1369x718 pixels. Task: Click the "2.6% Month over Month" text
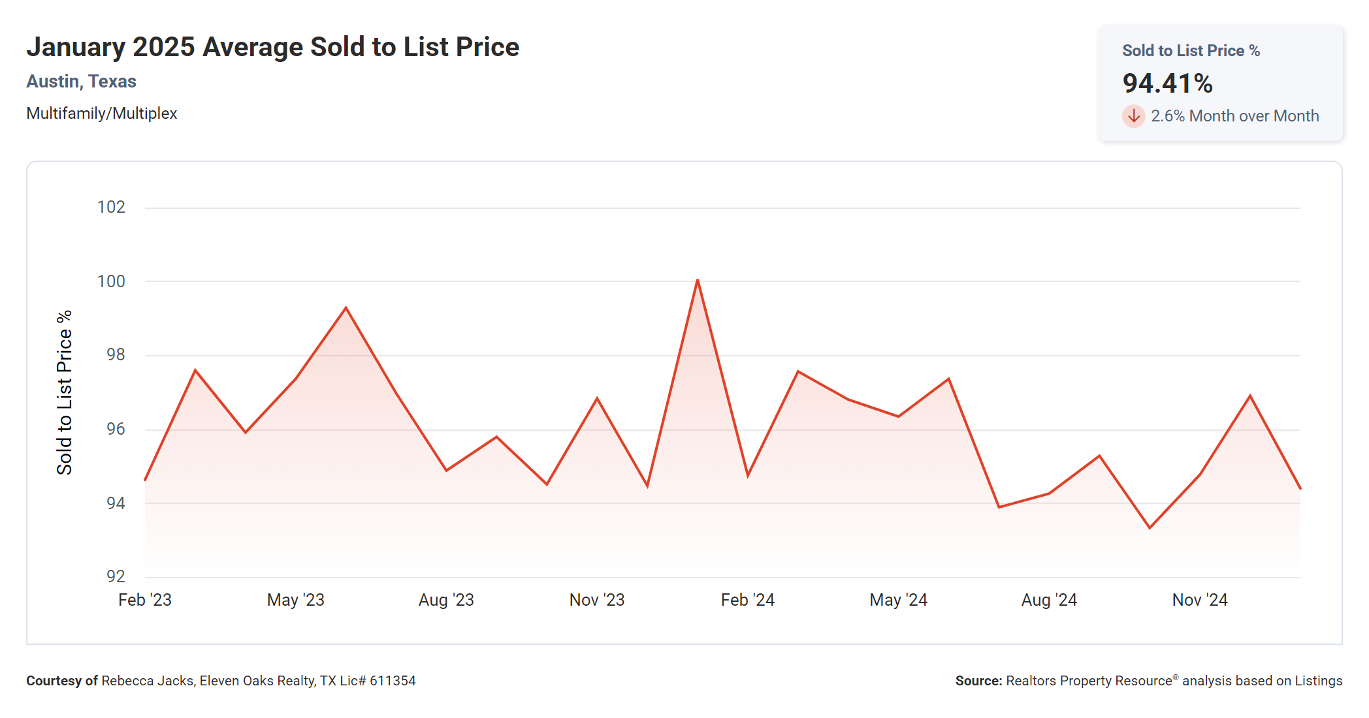(x=1234, y=116)
